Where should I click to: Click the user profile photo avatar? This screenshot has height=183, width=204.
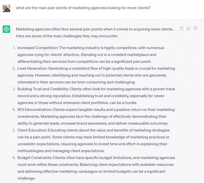click(6, 8)
